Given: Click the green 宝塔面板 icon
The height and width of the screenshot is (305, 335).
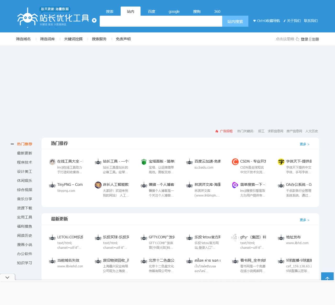Looking at the screenshot, I should pos(144,162).
